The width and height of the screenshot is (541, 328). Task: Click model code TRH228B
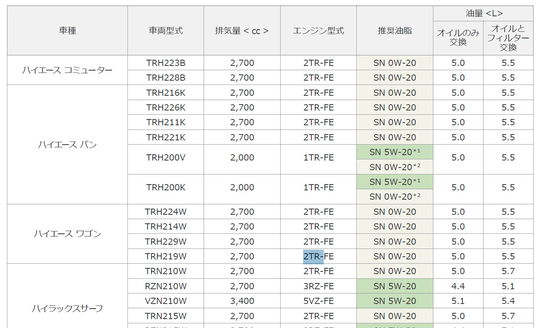(166, 78)
